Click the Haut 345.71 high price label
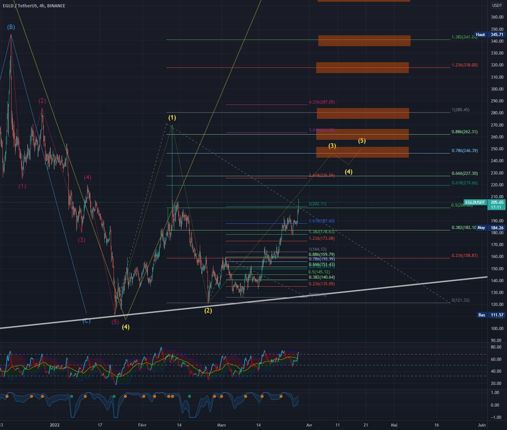 490,35
